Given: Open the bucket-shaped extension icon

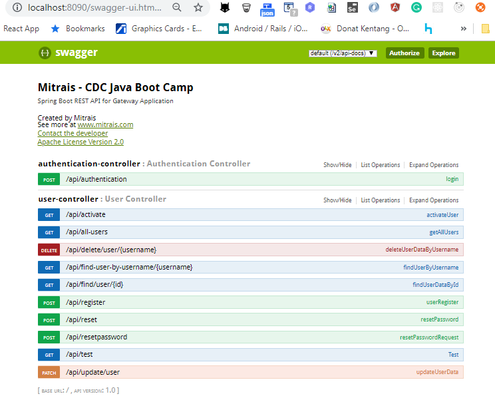Looking at the screenshot, I should click(x=246, y=7).
